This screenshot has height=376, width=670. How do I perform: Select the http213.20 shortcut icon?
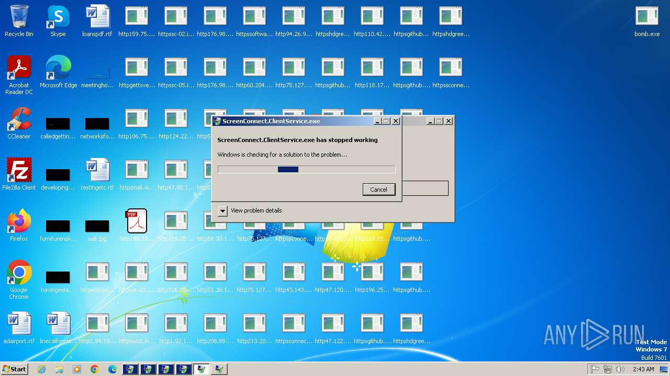[x=254, y=328]
